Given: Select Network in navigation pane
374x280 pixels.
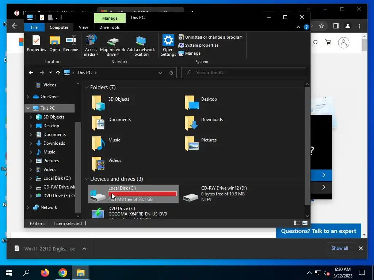Looking at the screenshot, I should click(49, 207).
